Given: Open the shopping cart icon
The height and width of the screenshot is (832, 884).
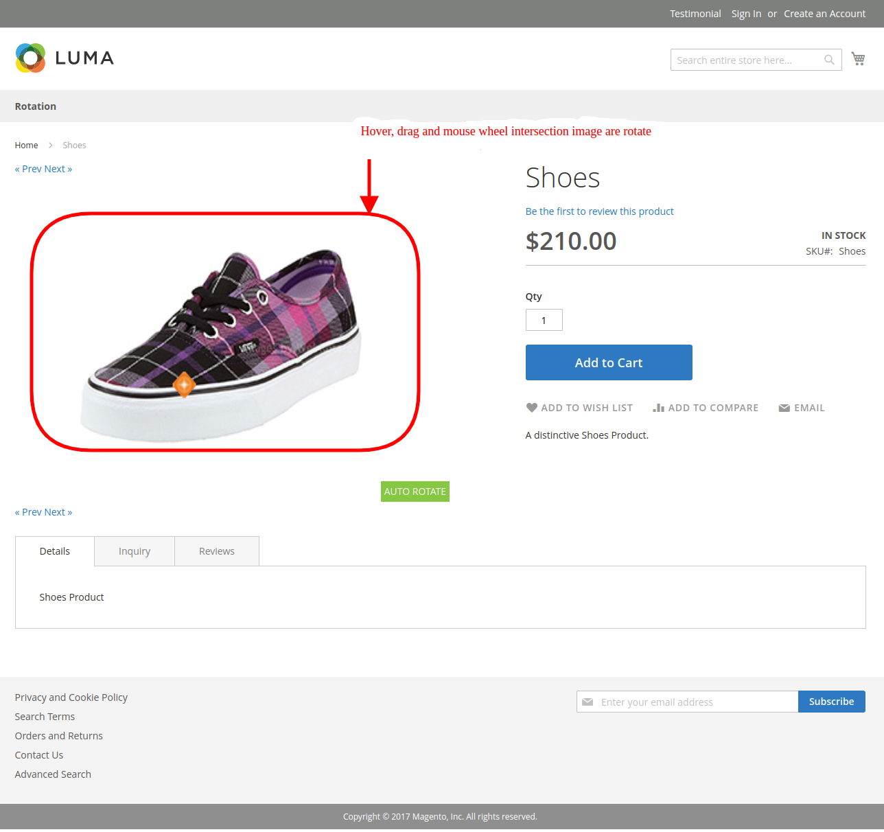Looking at the screenshot, I should [858, 59].
